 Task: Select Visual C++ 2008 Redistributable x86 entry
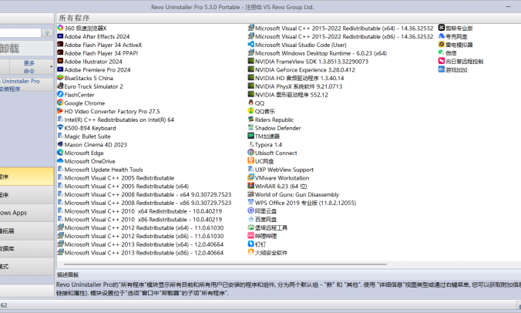tap(144, 203)
